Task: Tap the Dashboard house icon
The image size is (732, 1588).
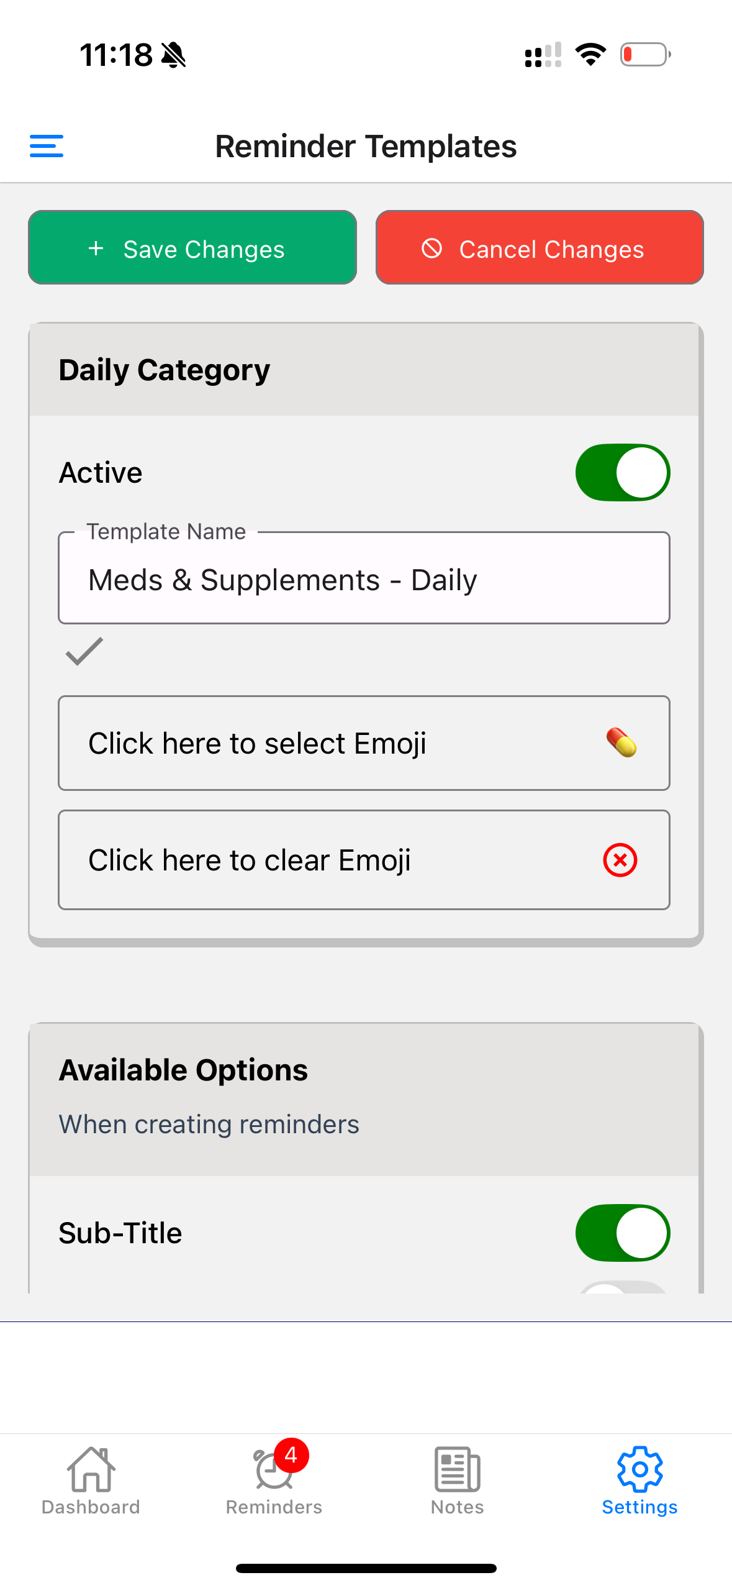Action: [x=91, y=1469]
